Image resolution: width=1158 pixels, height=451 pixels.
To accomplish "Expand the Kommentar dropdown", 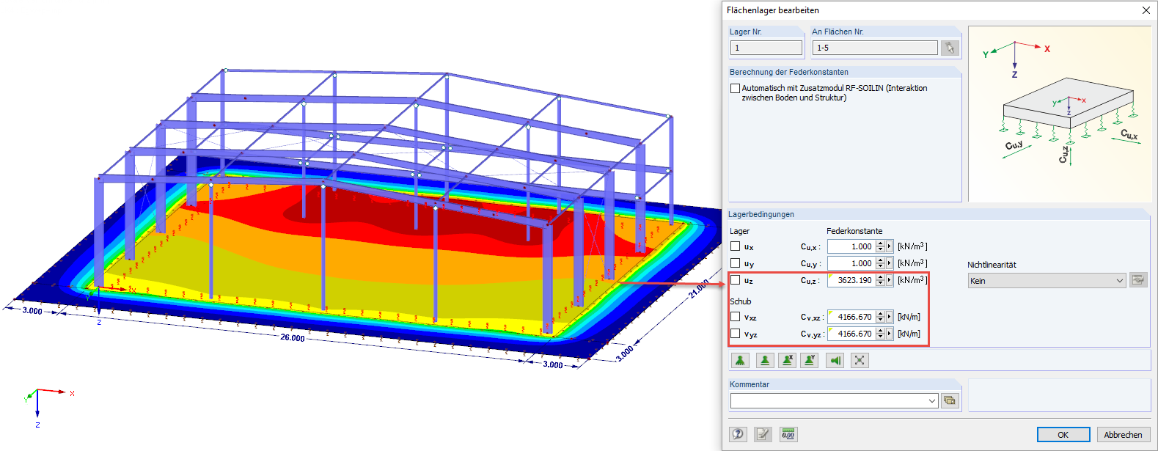I will click(x=932, y=400).
